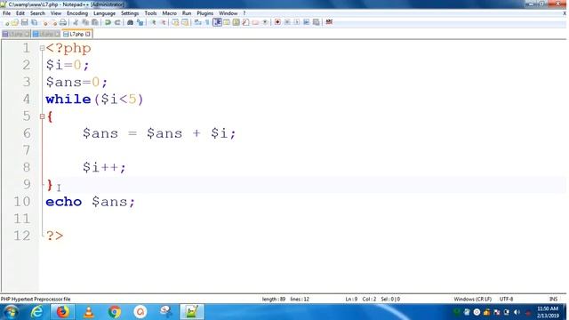This screenshot has height=320, width=569.
Task: Click the Zoom In toolbar icon
Action: tap(154, 22)
